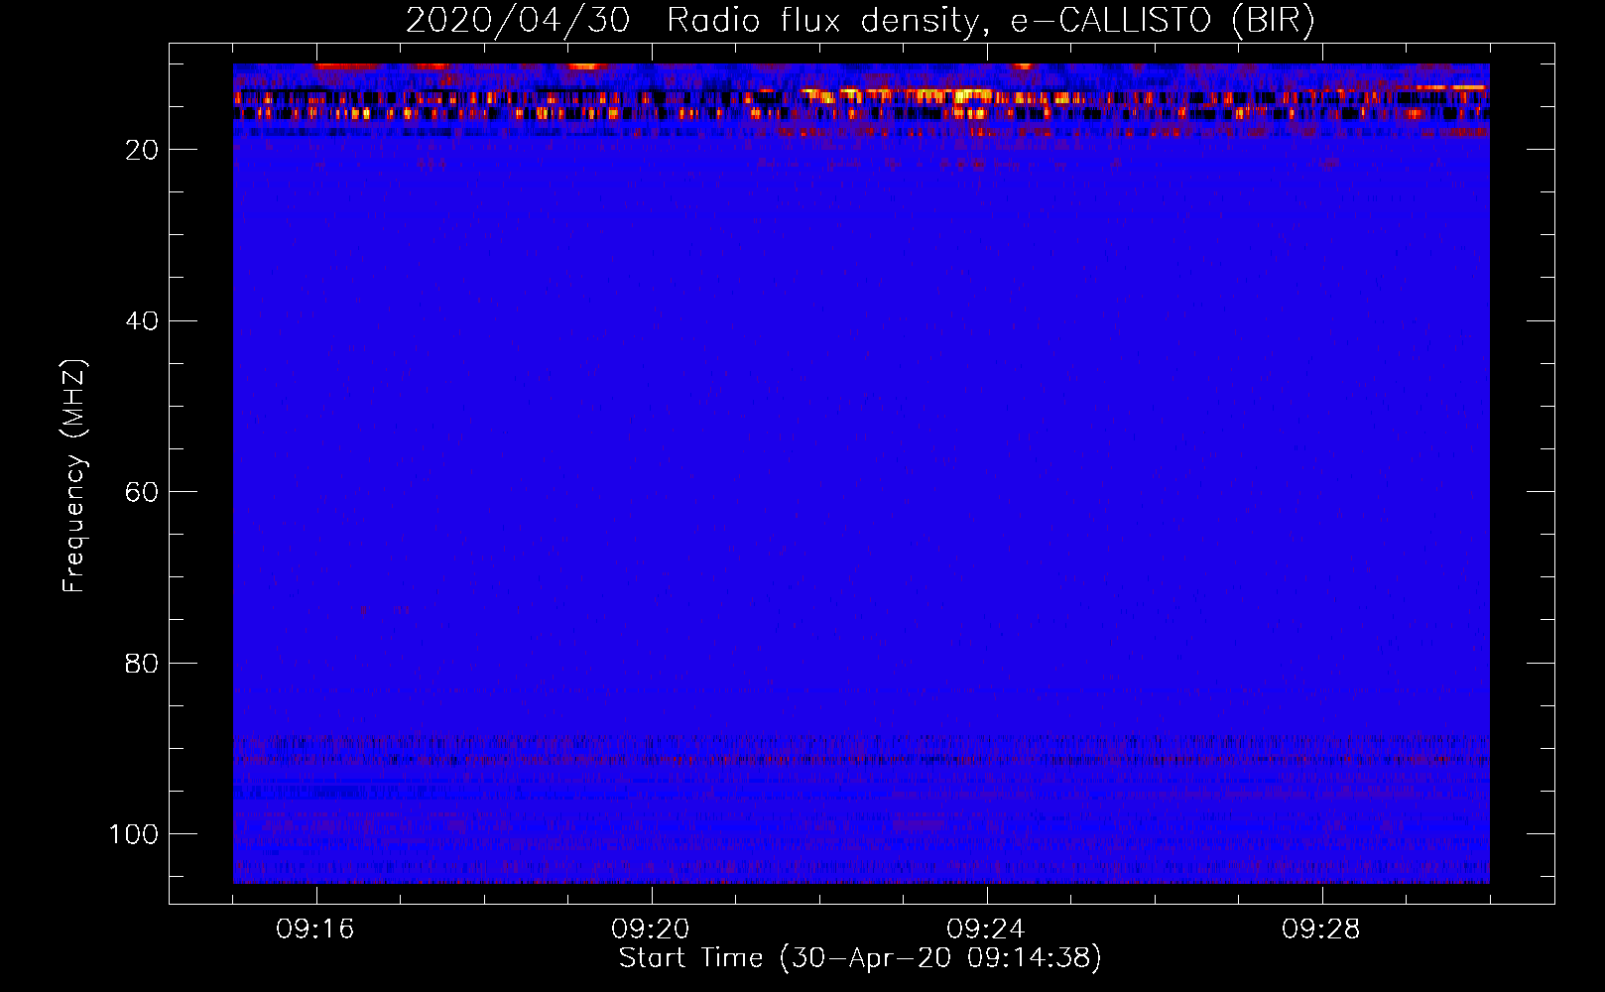Click the 60 MHz frequency tick label
Image resolution: width=1605 pixels, height=992 pixels.
142,493
